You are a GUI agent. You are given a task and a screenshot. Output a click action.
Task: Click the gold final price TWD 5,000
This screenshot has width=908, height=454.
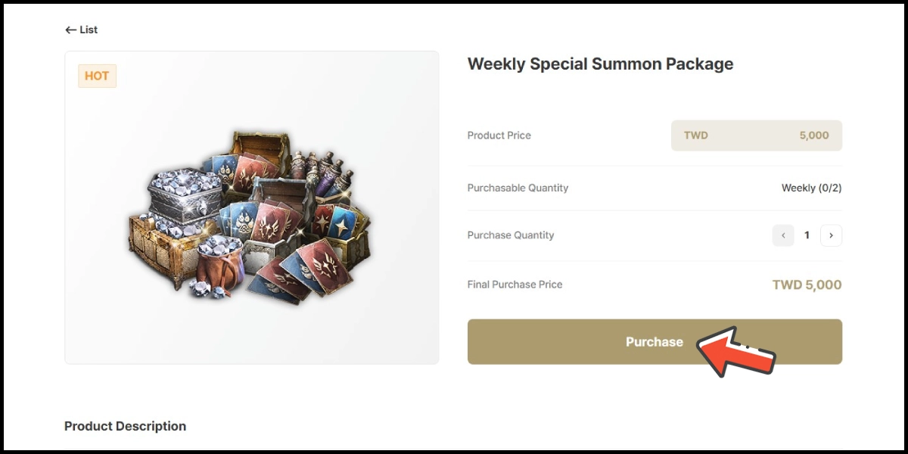807,285
